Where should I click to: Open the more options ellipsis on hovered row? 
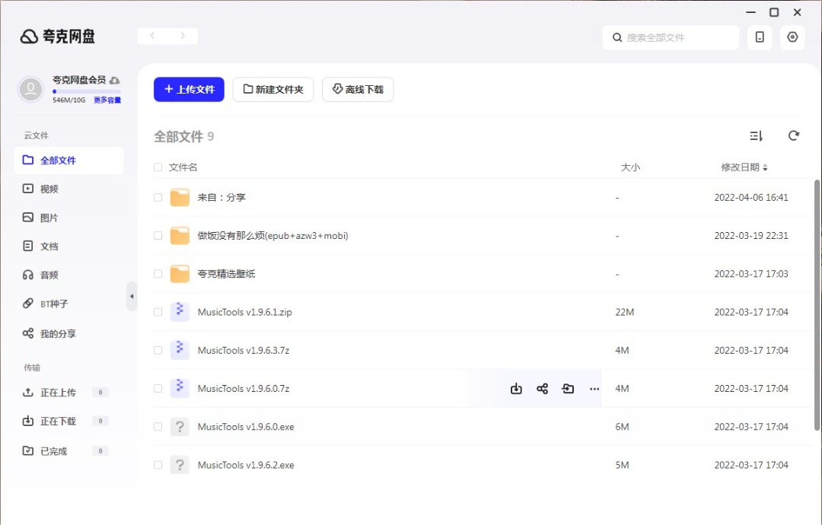point(594,389)
